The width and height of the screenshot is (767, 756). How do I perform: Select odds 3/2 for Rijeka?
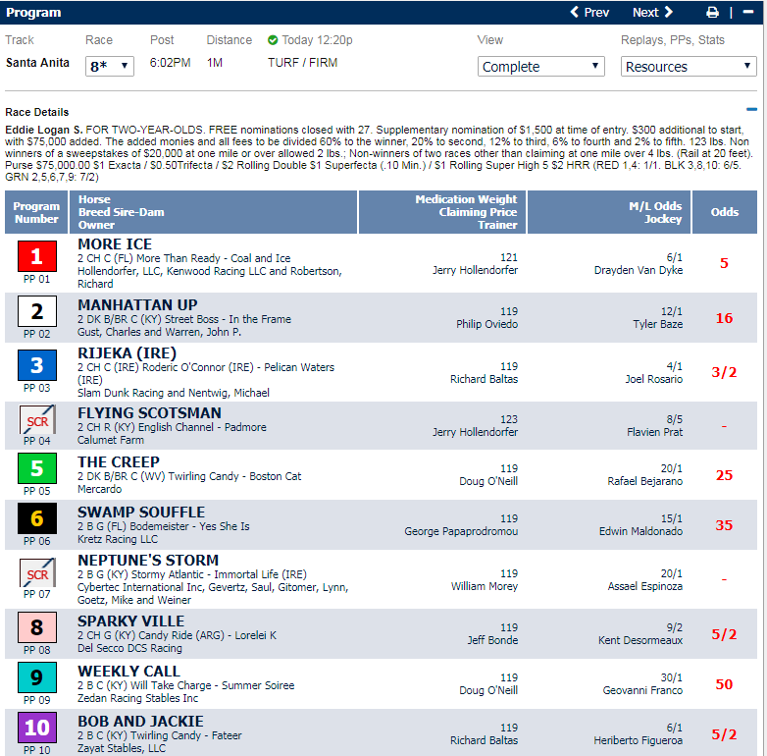click(x=725, y=372)
